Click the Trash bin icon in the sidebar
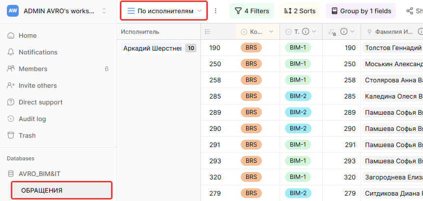423x201 pixels. [x=11, y=136]
